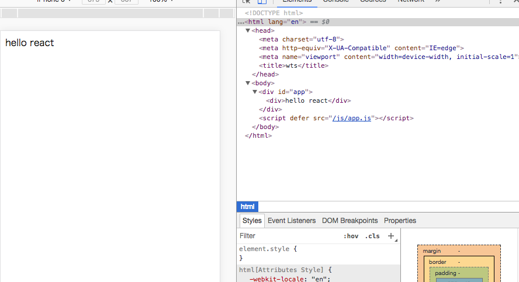Image resolution: width=519 pixels, height=282 pixels.
Task: Click the html[Attributes Style] selector
Action: [x=281, y=270]
